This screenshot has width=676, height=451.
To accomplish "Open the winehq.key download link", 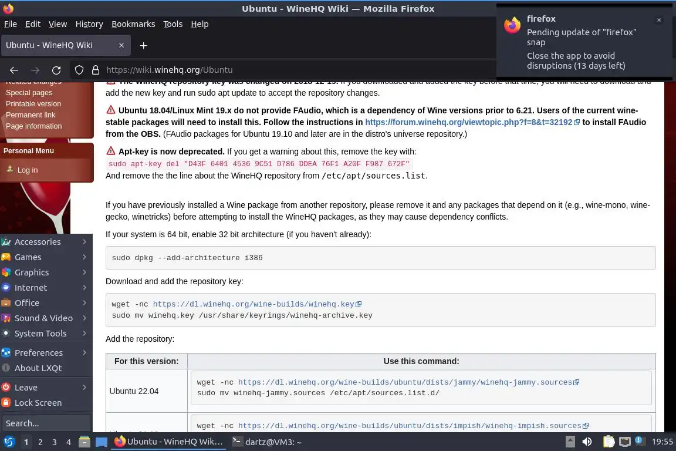I will coord(257,304).
